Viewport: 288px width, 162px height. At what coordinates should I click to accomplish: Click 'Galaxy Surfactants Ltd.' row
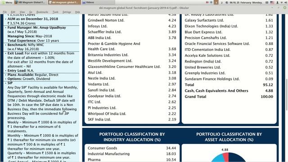coord(229,20)
